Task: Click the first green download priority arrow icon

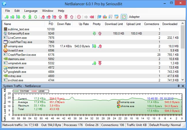Action: point(7,17)
